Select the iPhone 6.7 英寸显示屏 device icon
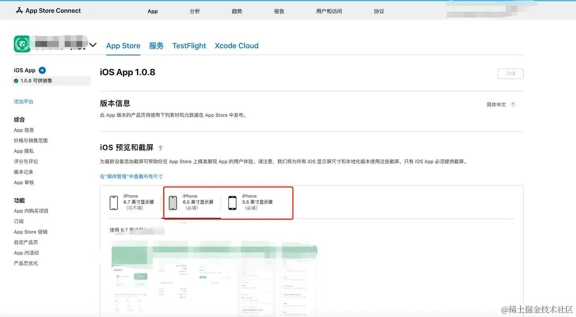 [114, 203]
